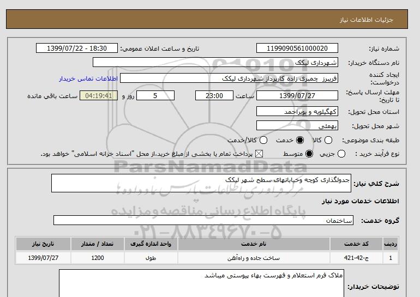Click the توضیحات خریدار text area
This screenshot has width=420, height=297.
pyautogui.click(x=201, y=283)
